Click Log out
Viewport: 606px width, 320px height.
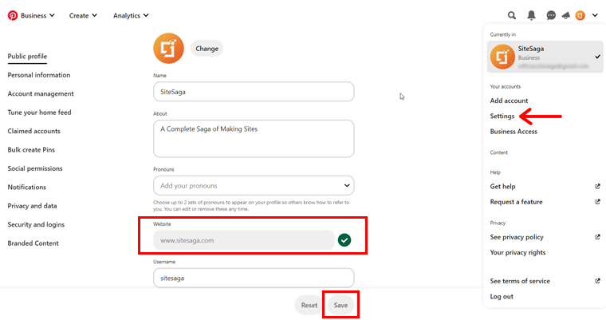502,296
